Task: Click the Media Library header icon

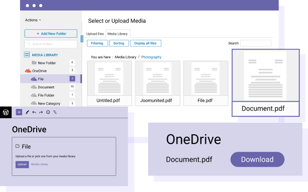Action: [x=27, y=55]
